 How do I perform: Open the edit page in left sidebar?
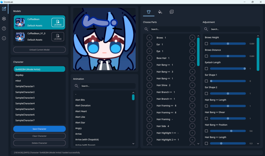(x=4, y=9)
